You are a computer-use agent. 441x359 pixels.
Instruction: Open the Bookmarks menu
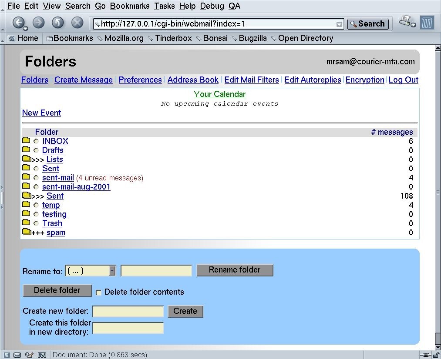129,6
